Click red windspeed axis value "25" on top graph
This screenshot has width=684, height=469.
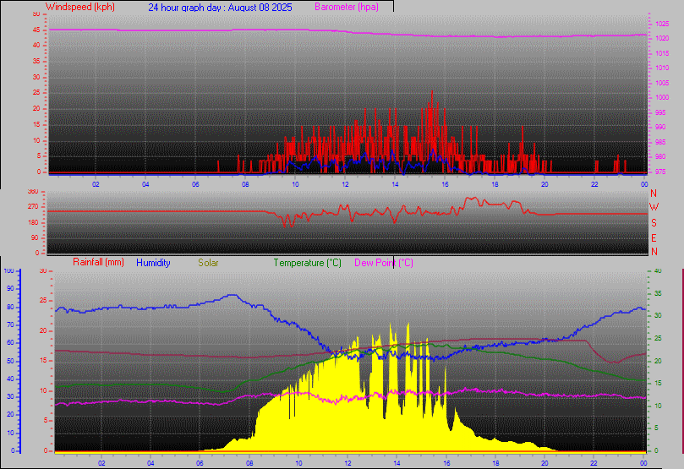click(x=36, y=92)
